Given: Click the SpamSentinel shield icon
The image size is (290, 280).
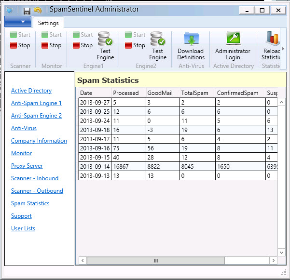Looking at the screenshot, I should point(10,10).
